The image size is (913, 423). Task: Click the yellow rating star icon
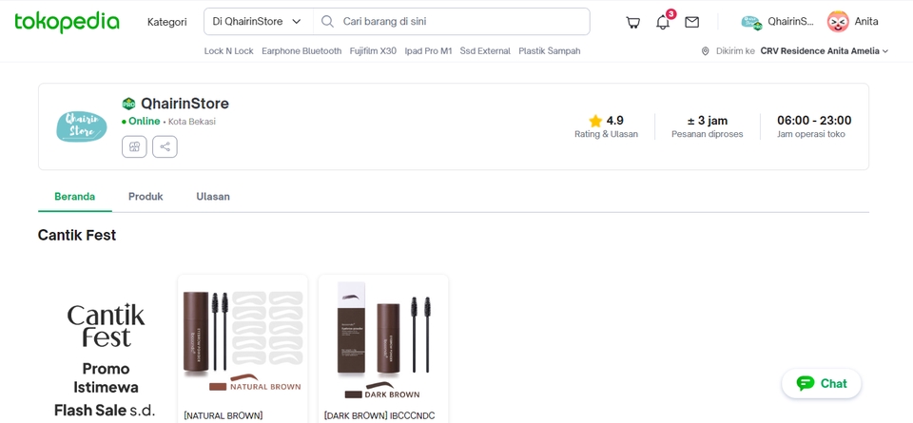[595, 121]
